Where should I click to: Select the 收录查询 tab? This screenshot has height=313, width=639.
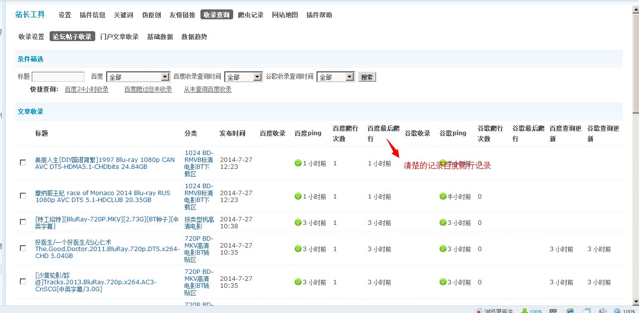tap(217, 15)
